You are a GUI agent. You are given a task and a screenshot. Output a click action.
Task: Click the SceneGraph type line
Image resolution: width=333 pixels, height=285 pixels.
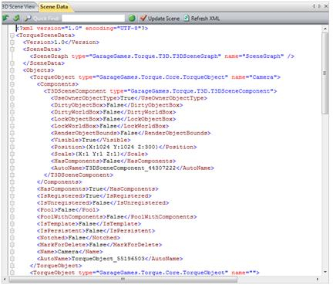pyautogui.click(x=162, y=56)
